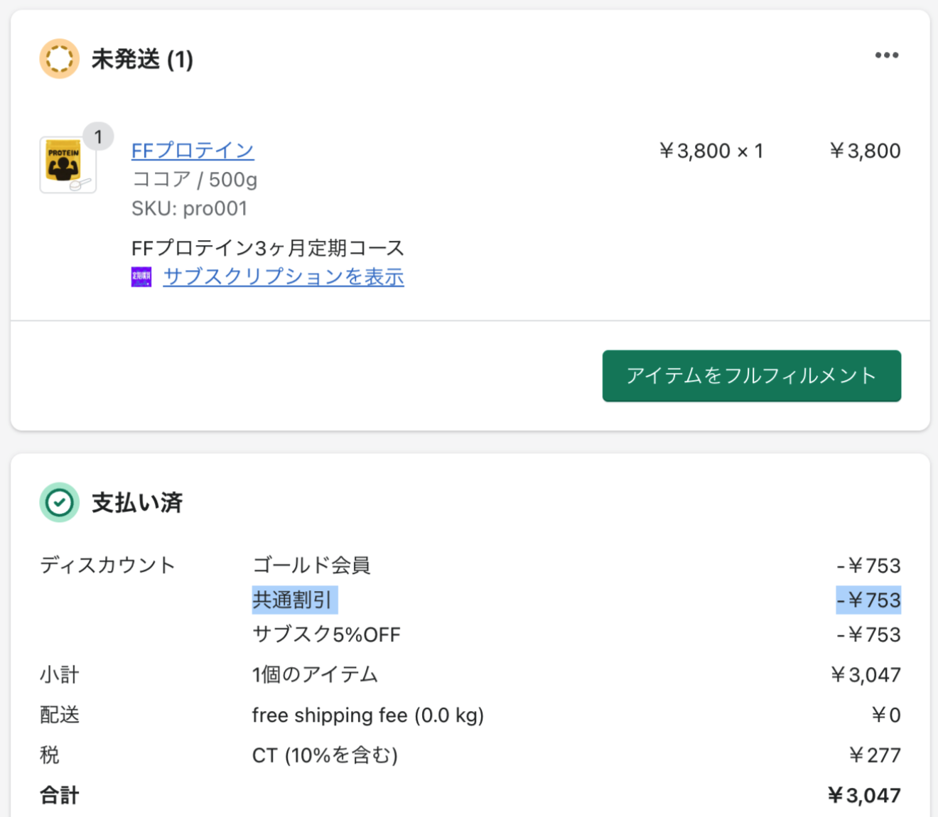938x817 pixels.
Task: Click the purple subscription app icon
Action: pos(141,277)
